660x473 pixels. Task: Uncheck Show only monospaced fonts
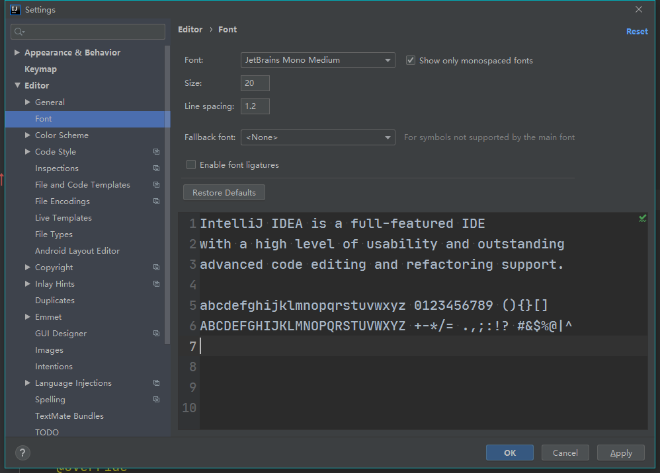tap(411, 59)
